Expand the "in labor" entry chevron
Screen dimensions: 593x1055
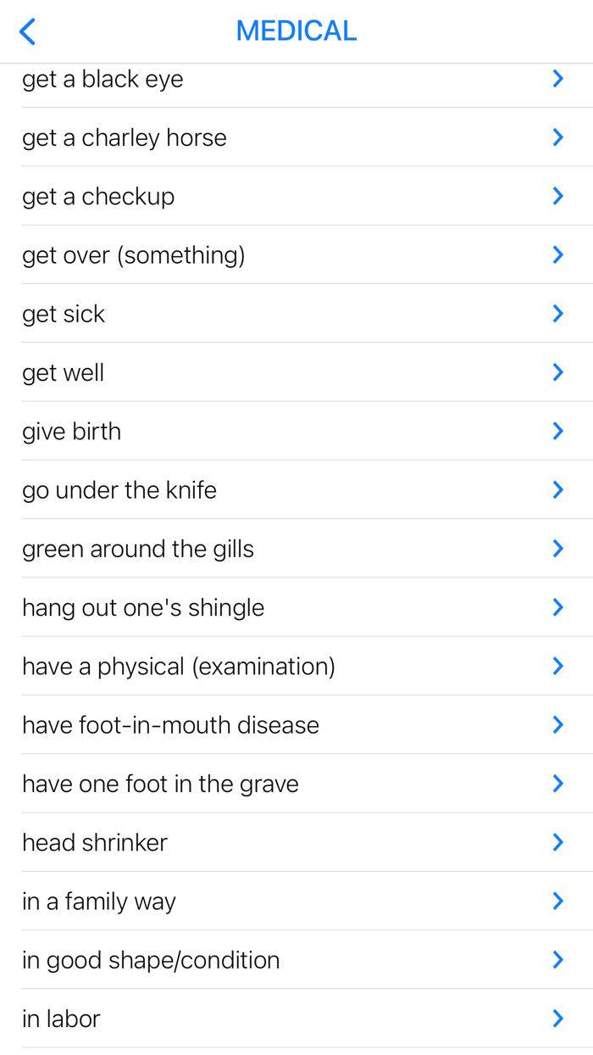click(x=557, y=1019)
